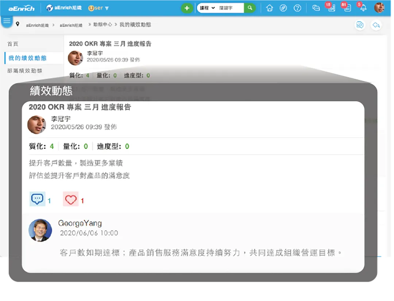The height and width of the screenshot is (301, 394).
Task: Click the map exploration circle icon below the toolbar
Action: 360,25
